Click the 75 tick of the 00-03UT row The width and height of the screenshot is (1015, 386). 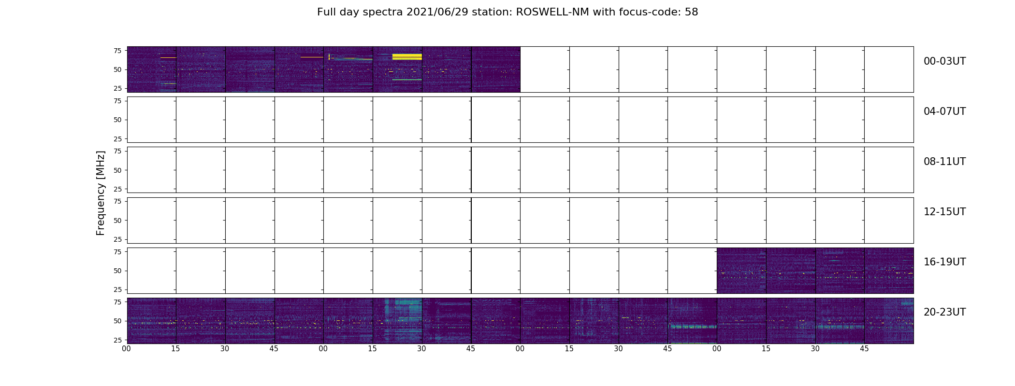[117, 51]
